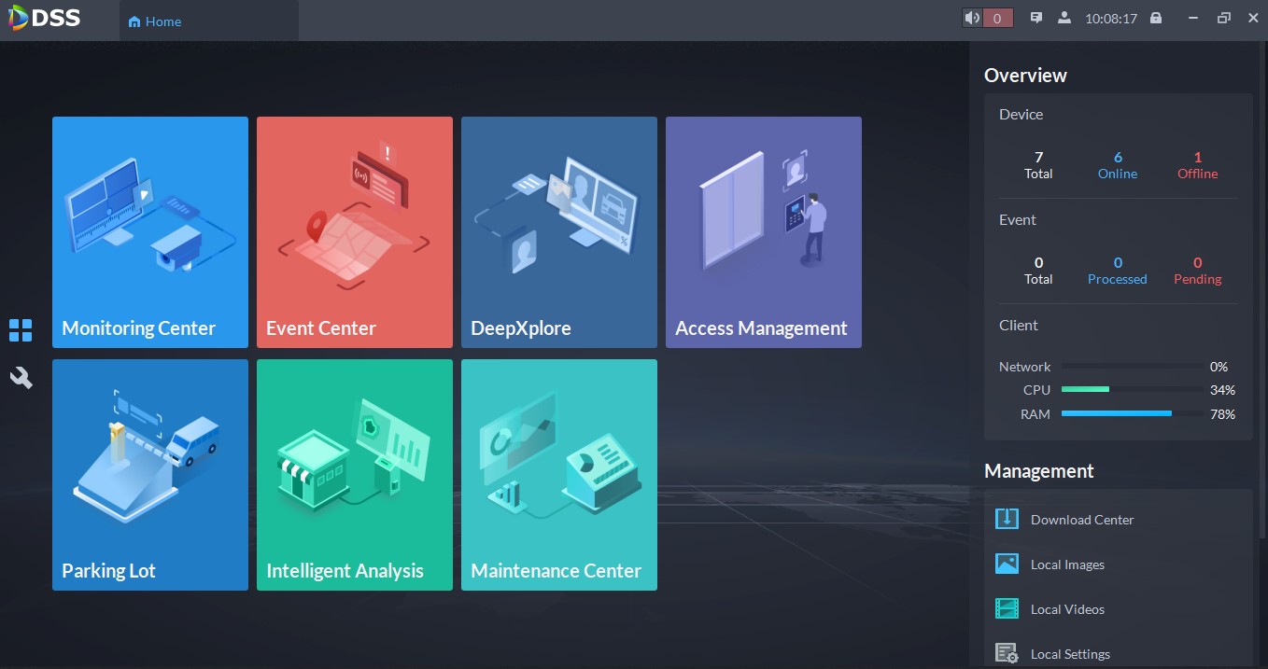Viewport: 1268px width, 669px height.
Task: Launch the DeepXplore tile
Action: [x=559, y=232]
